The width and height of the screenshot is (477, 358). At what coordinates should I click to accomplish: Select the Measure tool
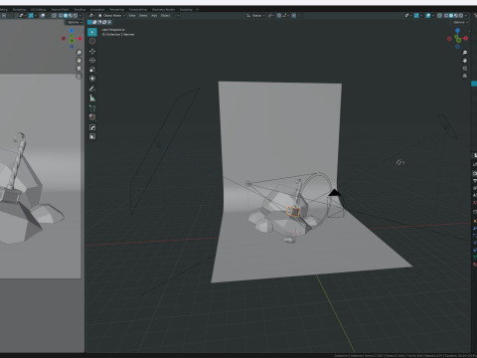pos(92,98)
